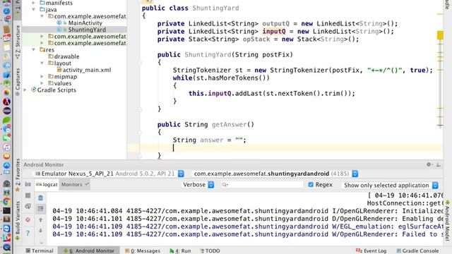Open iTunes from the dock
452x254 pixels.
[x=6, y=147]
